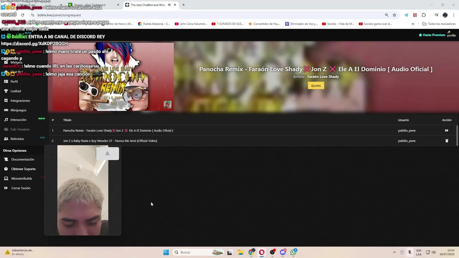Open Interacción in the sidebar
Screen dimensions: 459x258
pyautogui.click(x=18, y=120)
